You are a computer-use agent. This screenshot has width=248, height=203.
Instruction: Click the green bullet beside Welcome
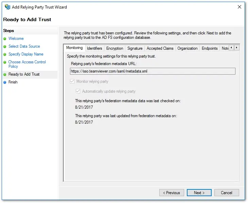(5, 39)
